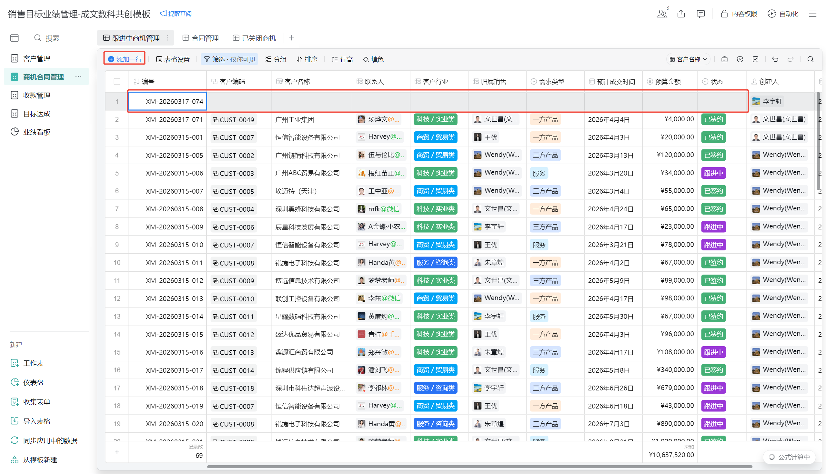Open the comments icon in header
The image size is (826, 474).
[700, 14]
